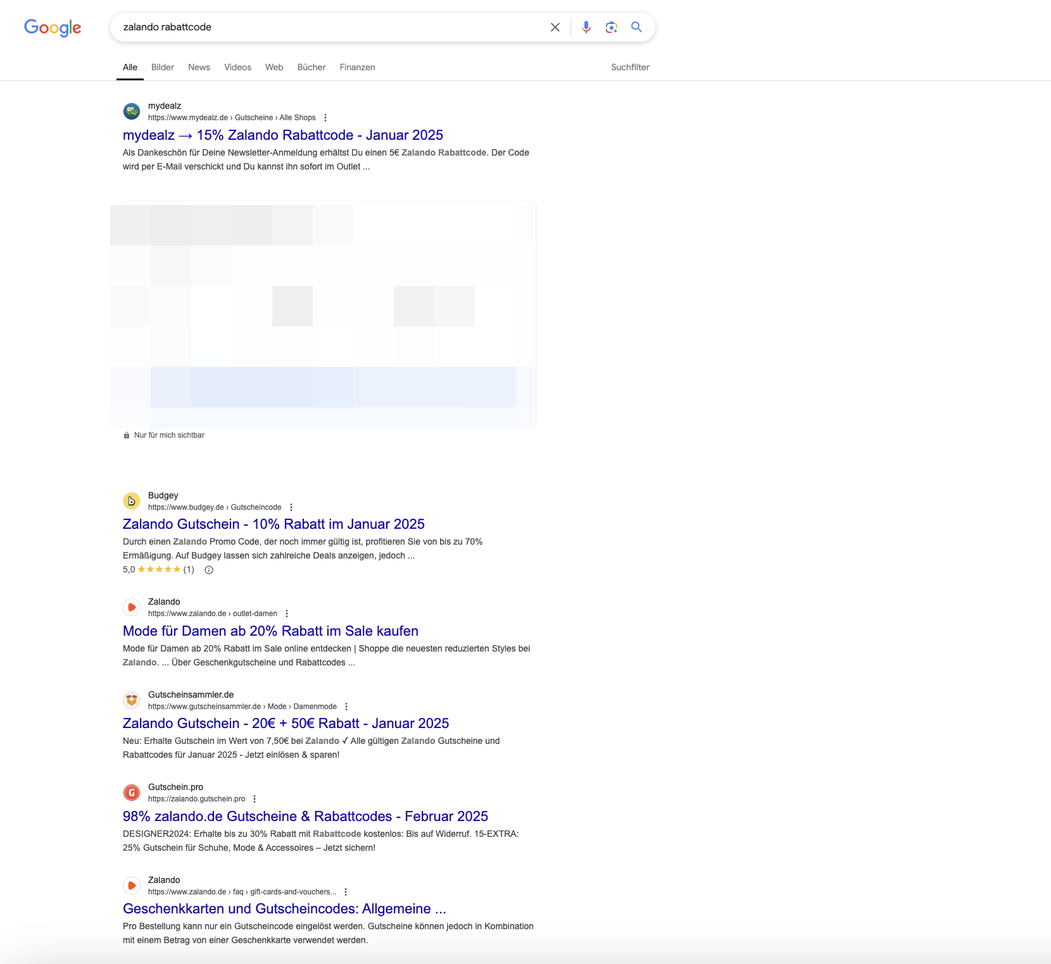Click the Gutschein.pro site favicon

click(132, 792)
